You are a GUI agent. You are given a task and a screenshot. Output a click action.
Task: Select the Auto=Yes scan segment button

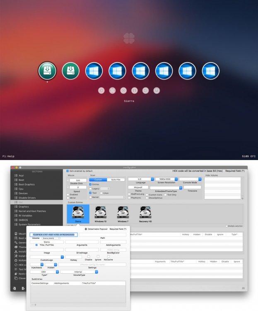tap(116, 180)
